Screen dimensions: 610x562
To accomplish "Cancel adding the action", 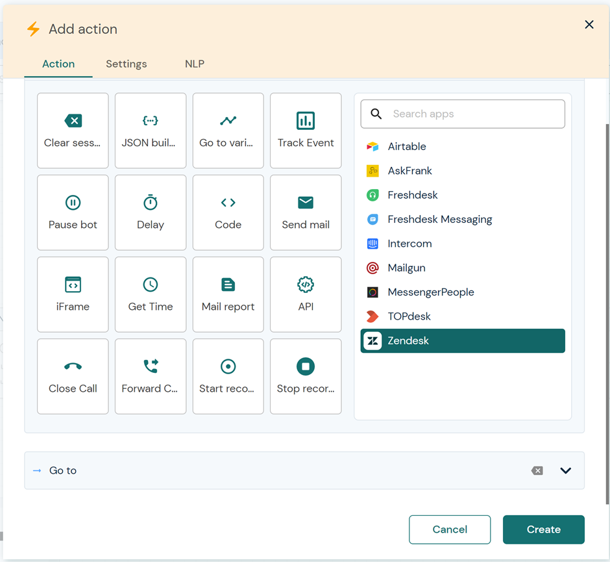I will [450, 530].
